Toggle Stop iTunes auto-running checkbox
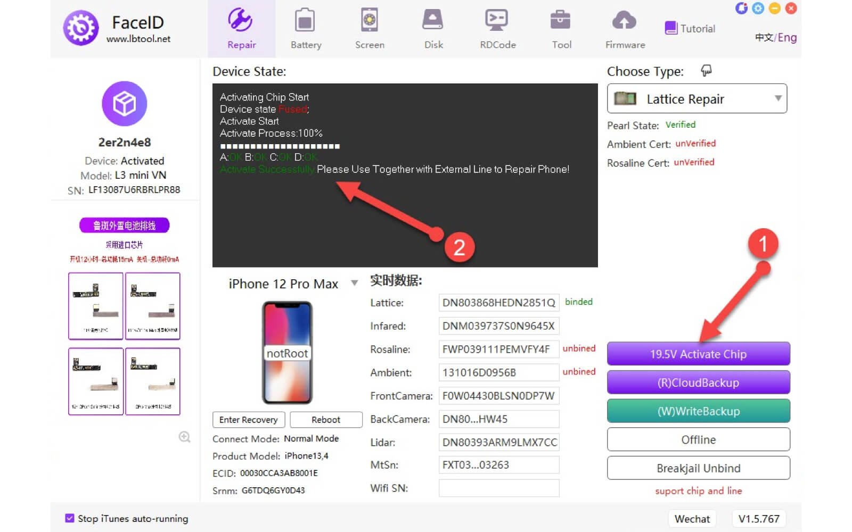Viewport: 852px width, 532px height. pos(70,518)
